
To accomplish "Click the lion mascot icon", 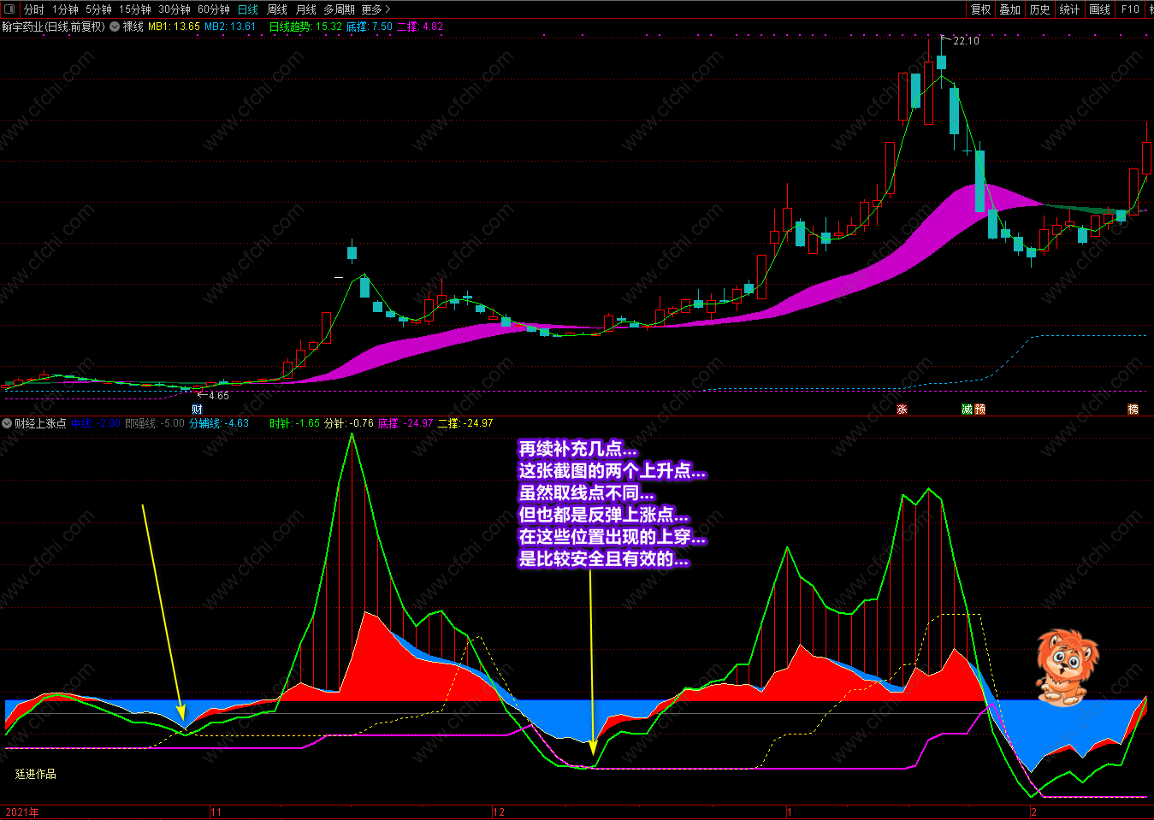I will click(1063, 667).
